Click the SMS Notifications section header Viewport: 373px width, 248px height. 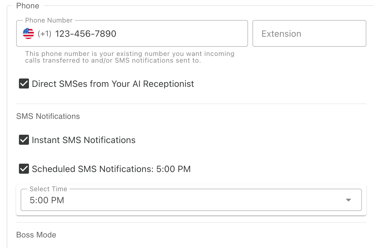coord(48,116)
